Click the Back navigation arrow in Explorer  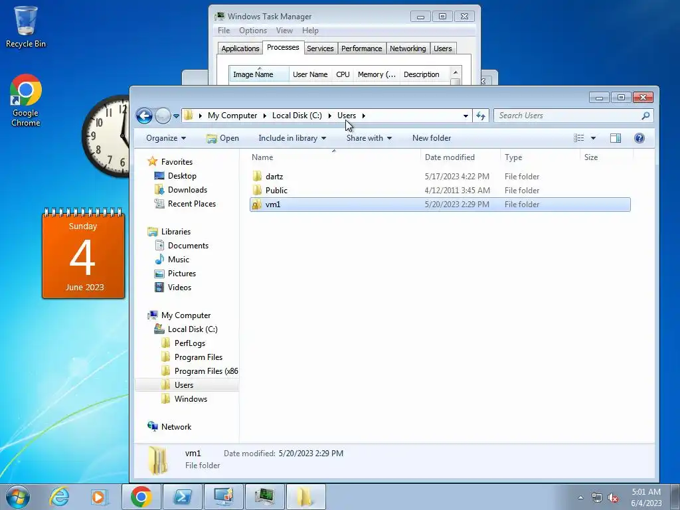pos(144,116)
